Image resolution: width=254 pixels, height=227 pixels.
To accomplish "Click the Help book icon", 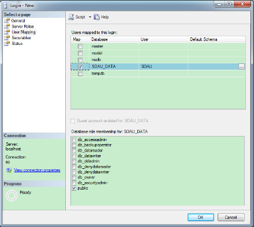I will [x=96, y=17].
